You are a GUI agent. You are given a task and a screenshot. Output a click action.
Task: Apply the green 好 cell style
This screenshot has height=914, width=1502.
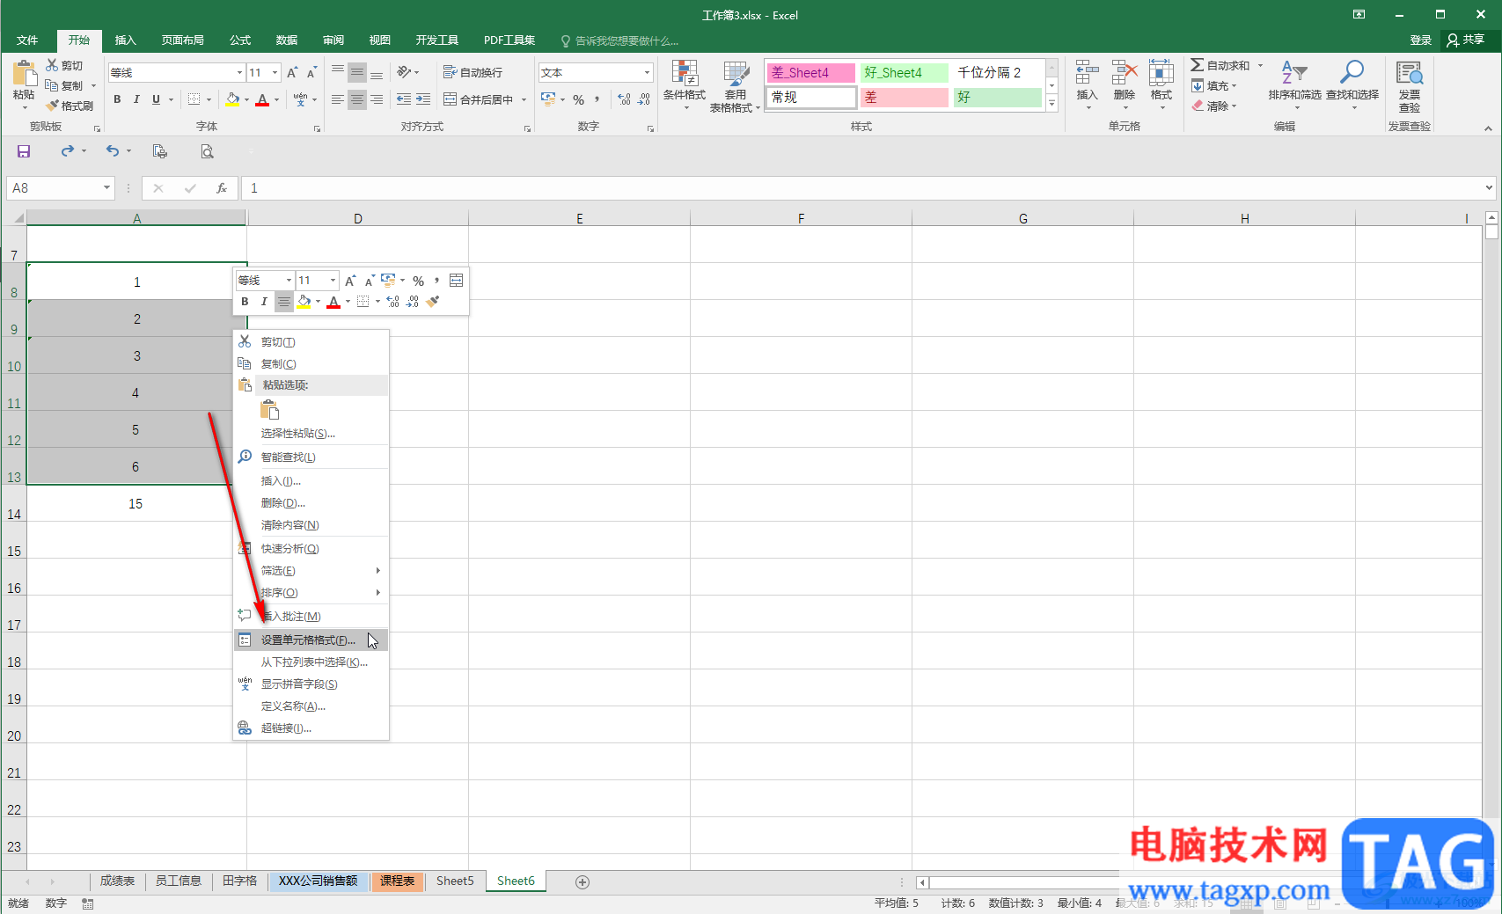[x=997, y=98]
